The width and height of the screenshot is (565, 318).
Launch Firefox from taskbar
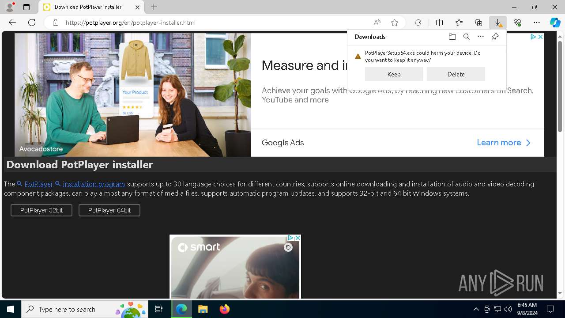[x=225, y=309]
